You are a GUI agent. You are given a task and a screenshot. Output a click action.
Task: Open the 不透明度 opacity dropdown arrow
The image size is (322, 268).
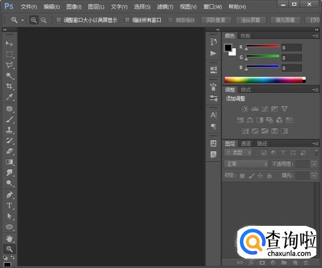pos(314,164)
